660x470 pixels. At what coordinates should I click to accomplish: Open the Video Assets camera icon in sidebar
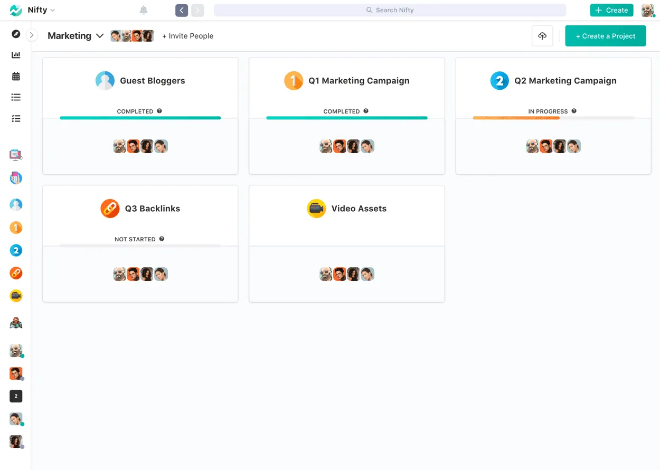(x=15, y=296)
